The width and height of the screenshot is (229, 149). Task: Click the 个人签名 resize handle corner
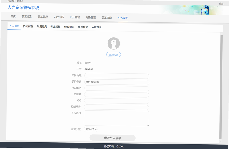pos(148,125)
